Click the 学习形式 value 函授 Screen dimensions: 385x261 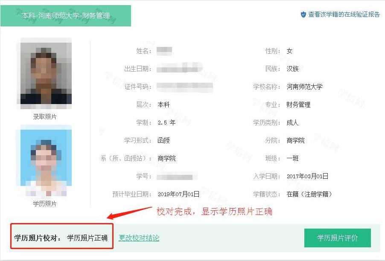click(163, 140)
